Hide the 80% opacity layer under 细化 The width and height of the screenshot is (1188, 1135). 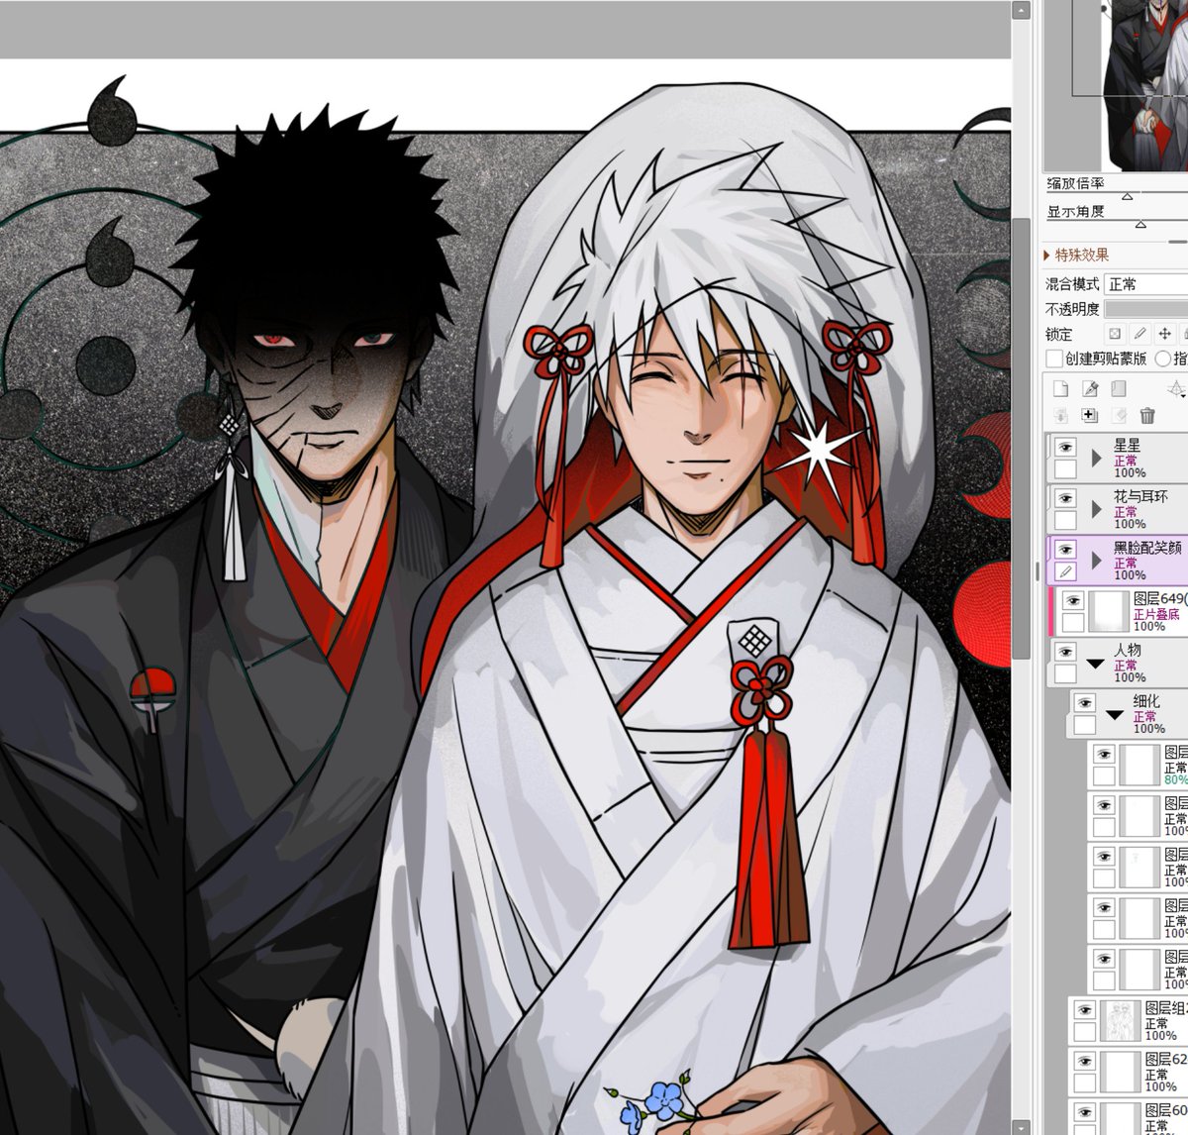point(1104,754)
